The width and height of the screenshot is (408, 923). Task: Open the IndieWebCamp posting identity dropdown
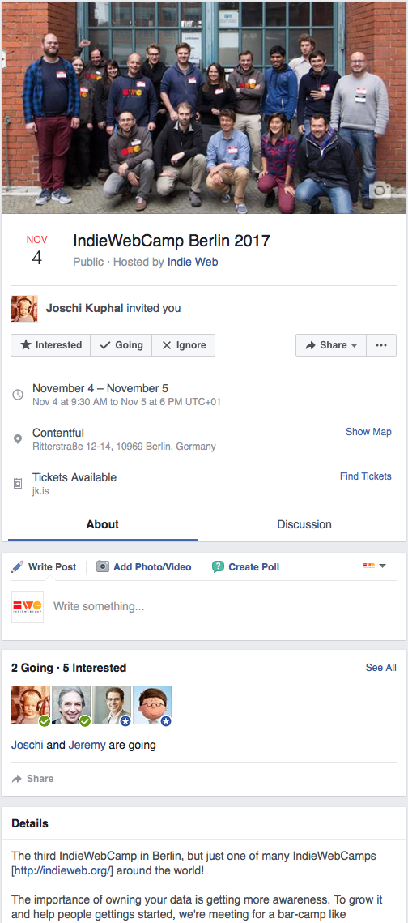coord(375,566)
